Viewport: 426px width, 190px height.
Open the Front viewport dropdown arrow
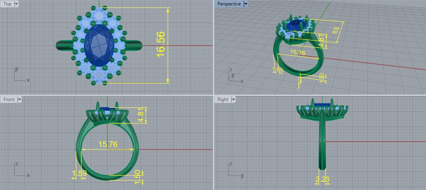coord(19,99)
